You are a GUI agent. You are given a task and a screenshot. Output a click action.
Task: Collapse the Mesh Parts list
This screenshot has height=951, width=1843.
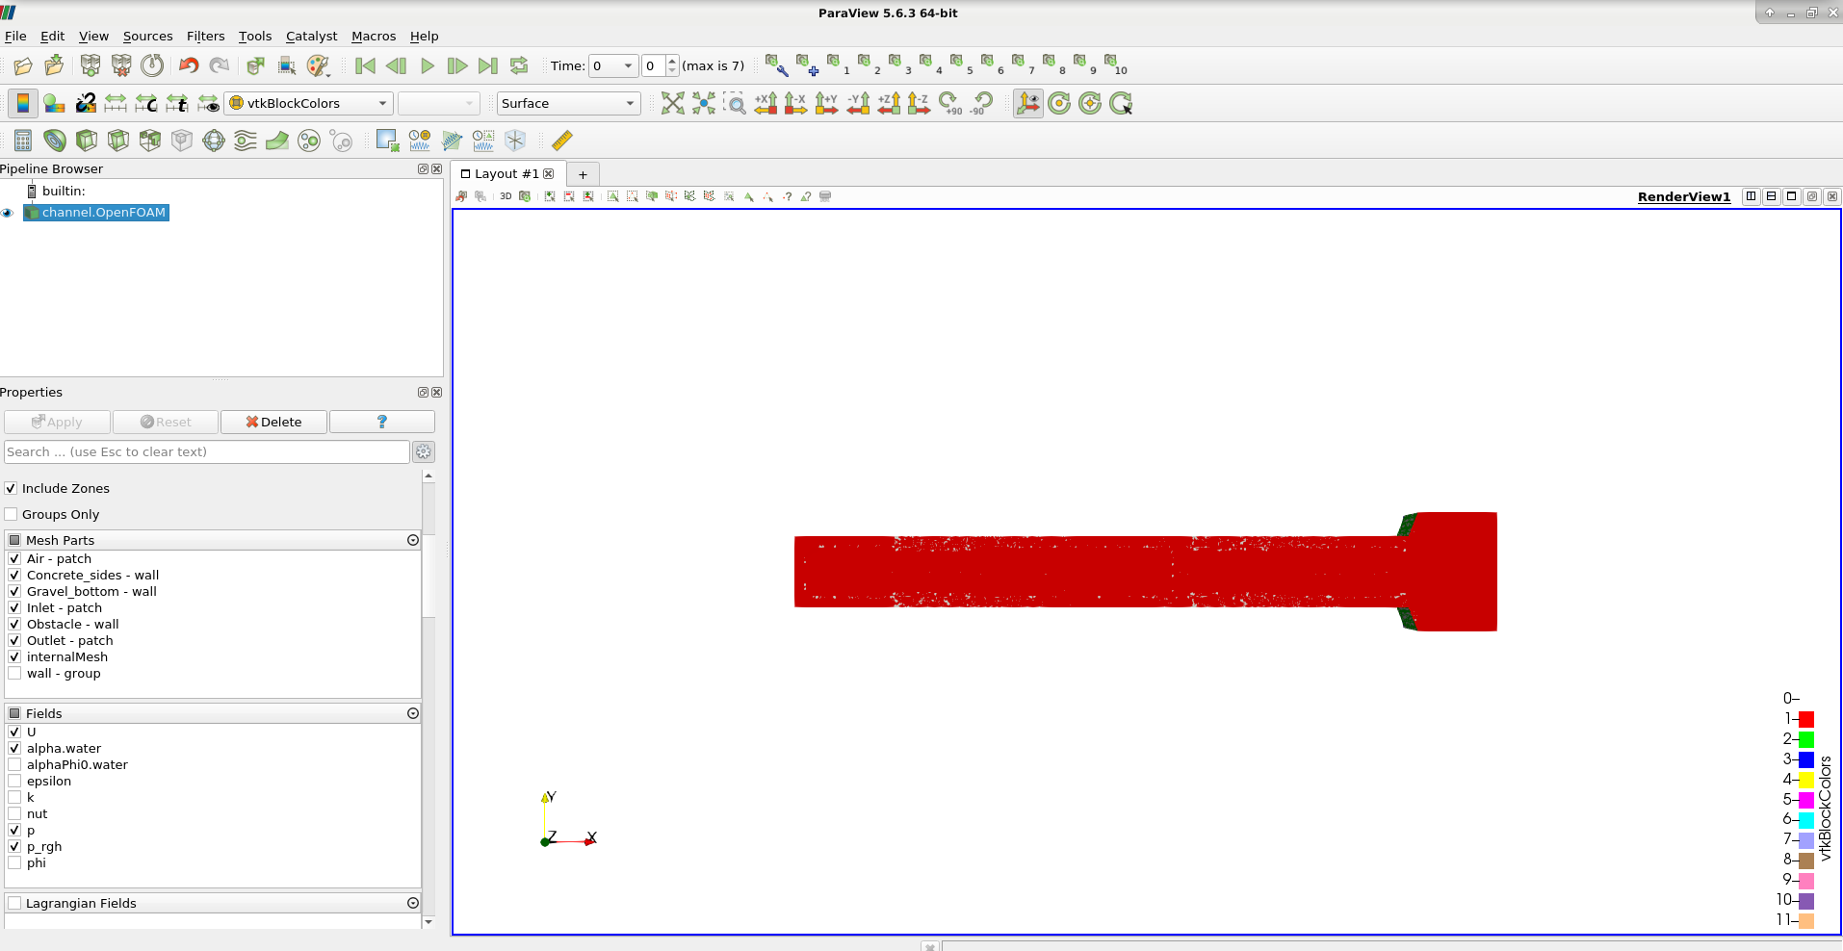(413, 540)
